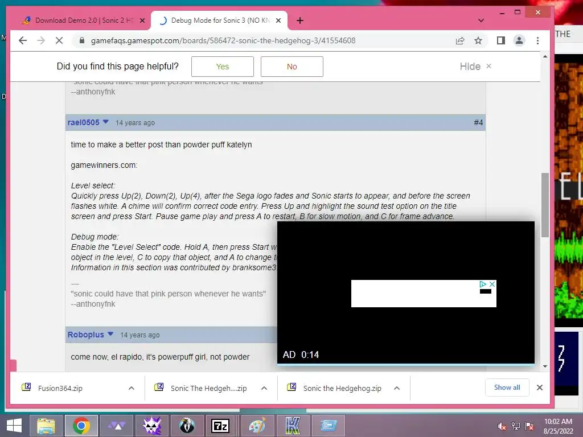The image size is (583, 437).
Task: Close the Sonic 2 HD tab
Action: pos(142,20)
